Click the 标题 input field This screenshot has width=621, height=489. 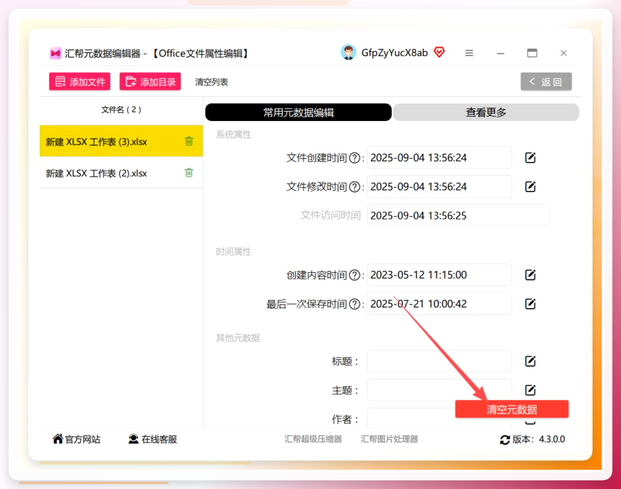[x=439, y=361]
